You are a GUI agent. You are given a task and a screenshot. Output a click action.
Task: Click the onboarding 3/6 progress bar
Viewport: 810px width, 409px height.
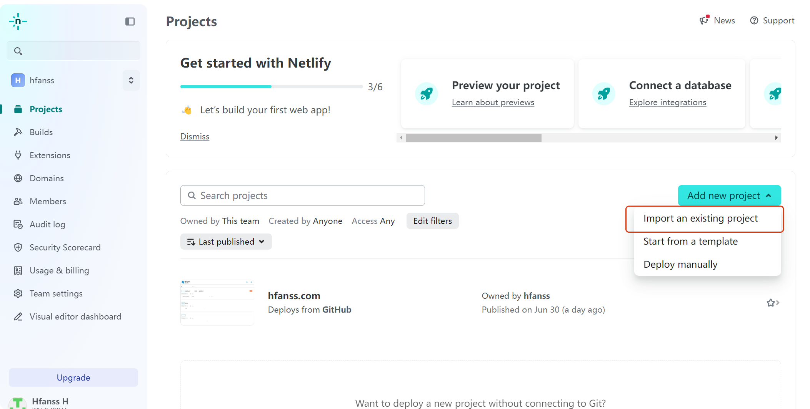pyautogui.click(x=272, y=86)
